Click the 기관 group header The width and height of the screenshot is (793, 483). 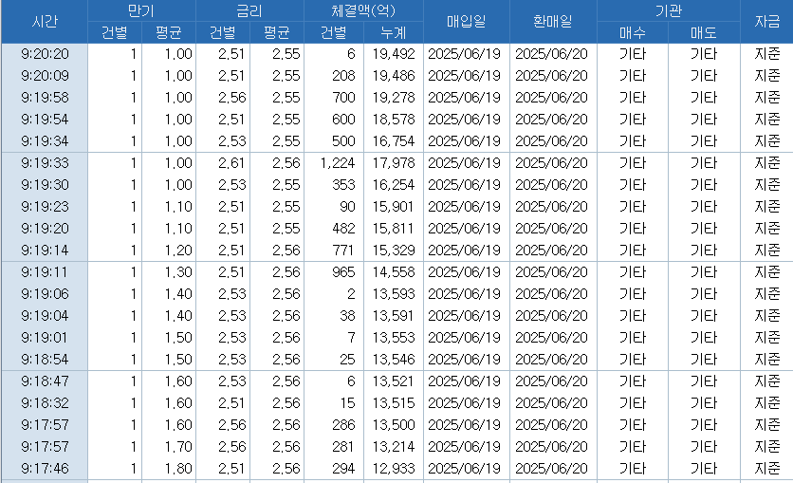pos(669,10)
